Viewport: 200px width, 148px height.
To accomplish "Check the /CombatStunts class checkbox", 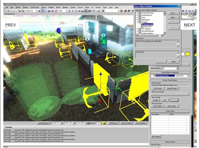I will pos(140,15).
